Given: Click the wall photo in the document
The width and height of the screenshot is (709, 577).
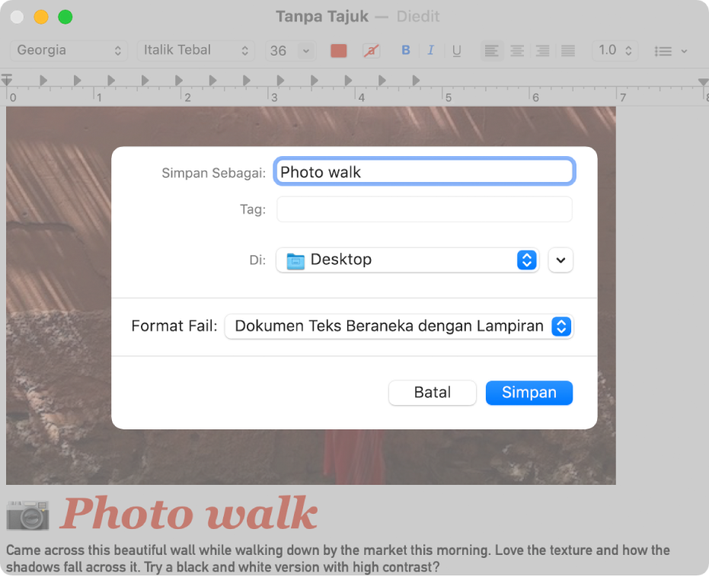Looking at the screenshot, I should coord(311,295).
